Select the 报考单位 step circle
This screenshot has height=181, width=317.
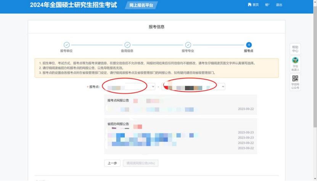(66, 45)
